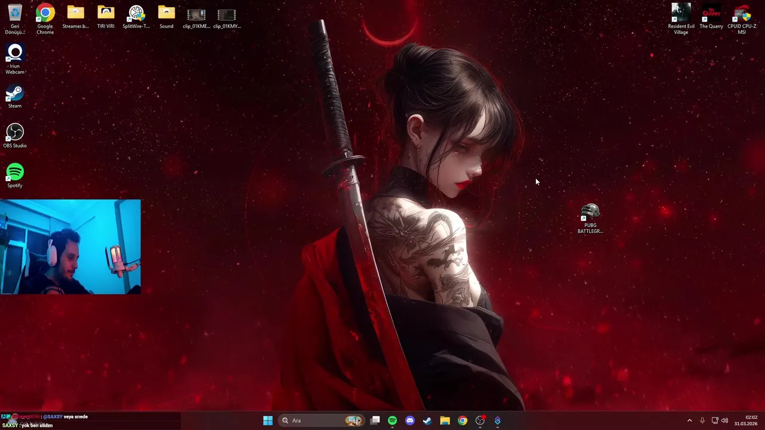The height and width of the screenshot is (430, 765).
Task: Click the microphone icon in system tray
Action: pyautogui.click(x=702, y=420)
